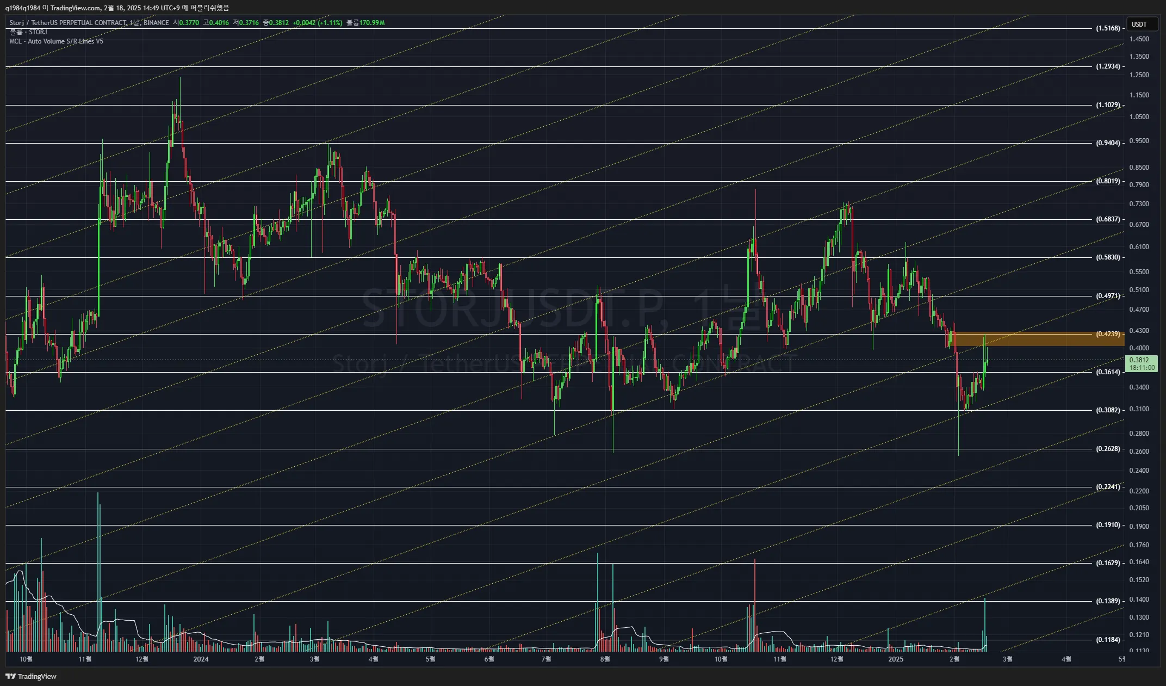Click the 5월 label on the time axis
1166x686 pixels.
[x=430, y=659]
